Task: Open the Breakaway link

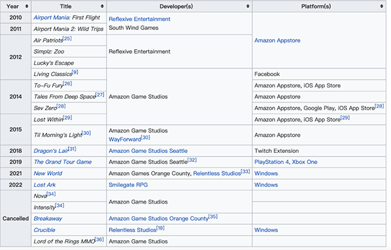Action: 48,218
